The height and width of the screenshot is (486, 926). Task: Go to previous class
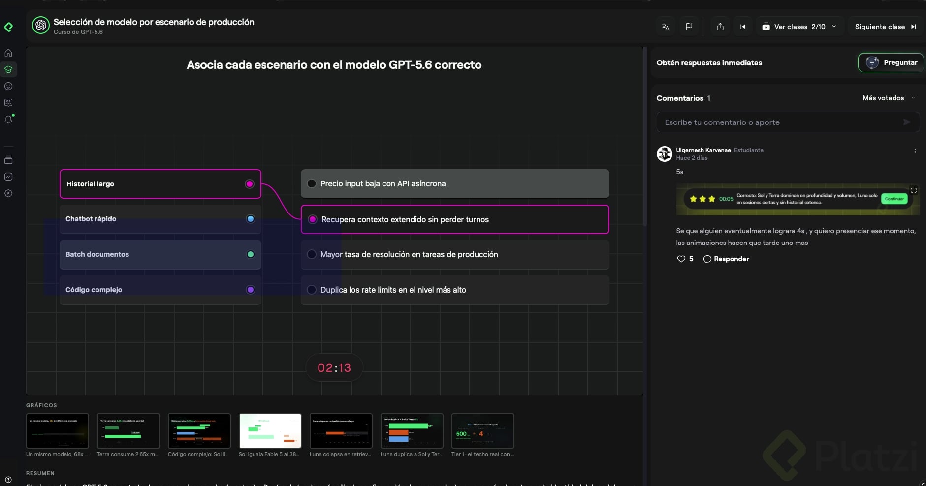pyautogui.click(x=743, y=27)
